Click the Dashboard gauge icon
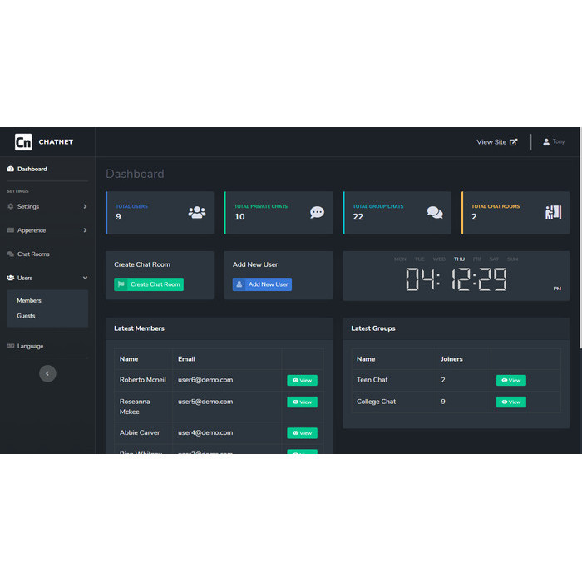Screen dimensions: 582x582 point(10,169)
